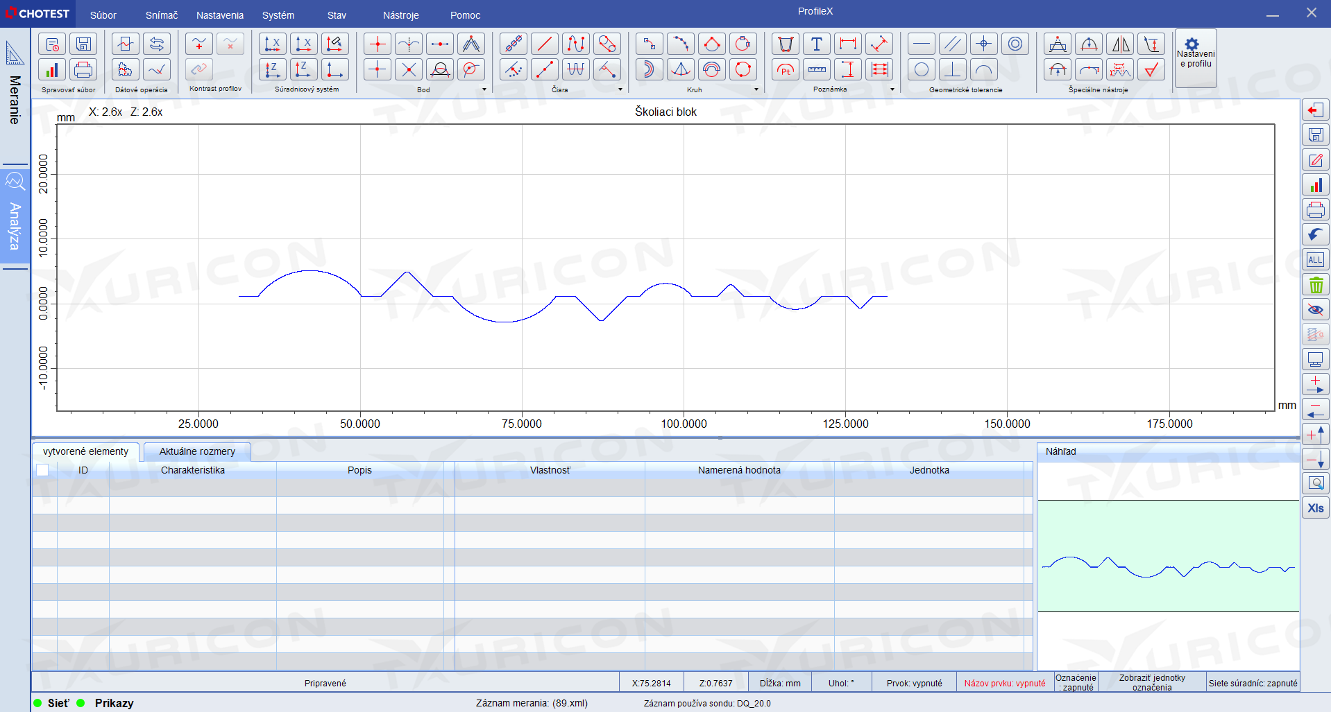Toggle coordinate grid in status bar
1331x712 pixels.
pos(1253,683)
